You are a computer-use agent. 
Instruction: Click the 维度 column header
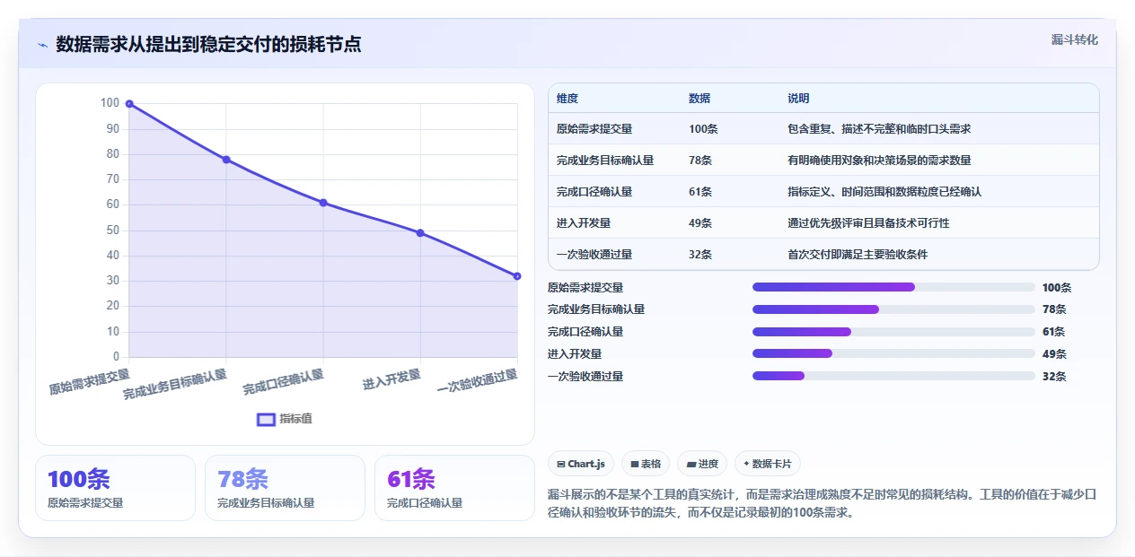567,99
